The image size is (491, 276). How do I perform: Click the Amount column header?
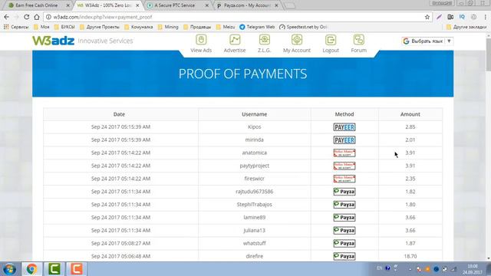click(x=410, y=114)
